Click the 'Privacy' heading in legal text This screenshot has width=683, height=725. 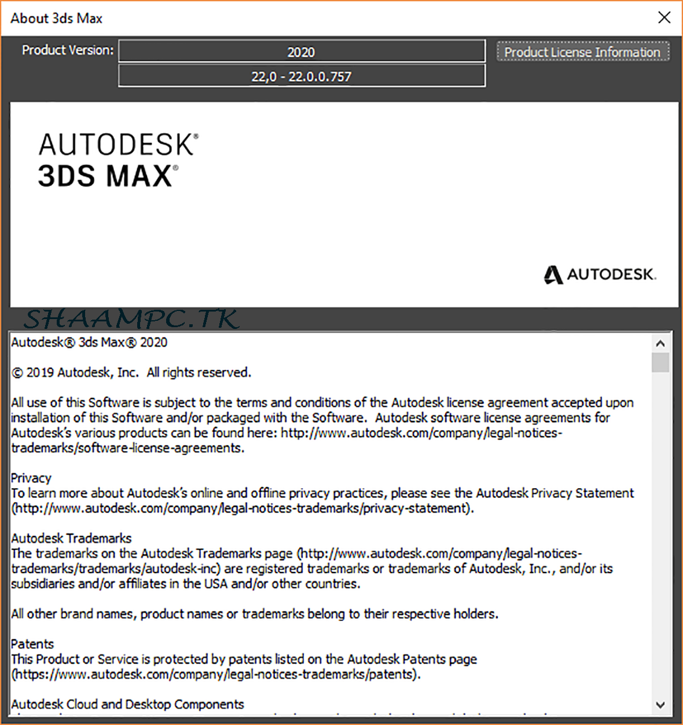pyautogui.click(x=31, y=478)
